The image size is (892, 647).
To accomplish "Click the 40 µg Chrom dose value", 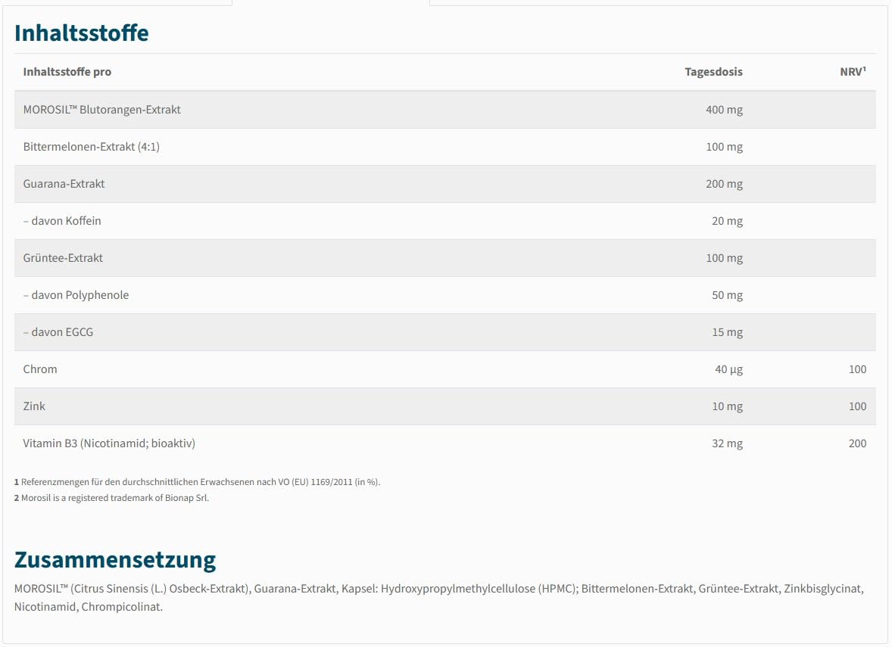I will [x=728, y=369].
